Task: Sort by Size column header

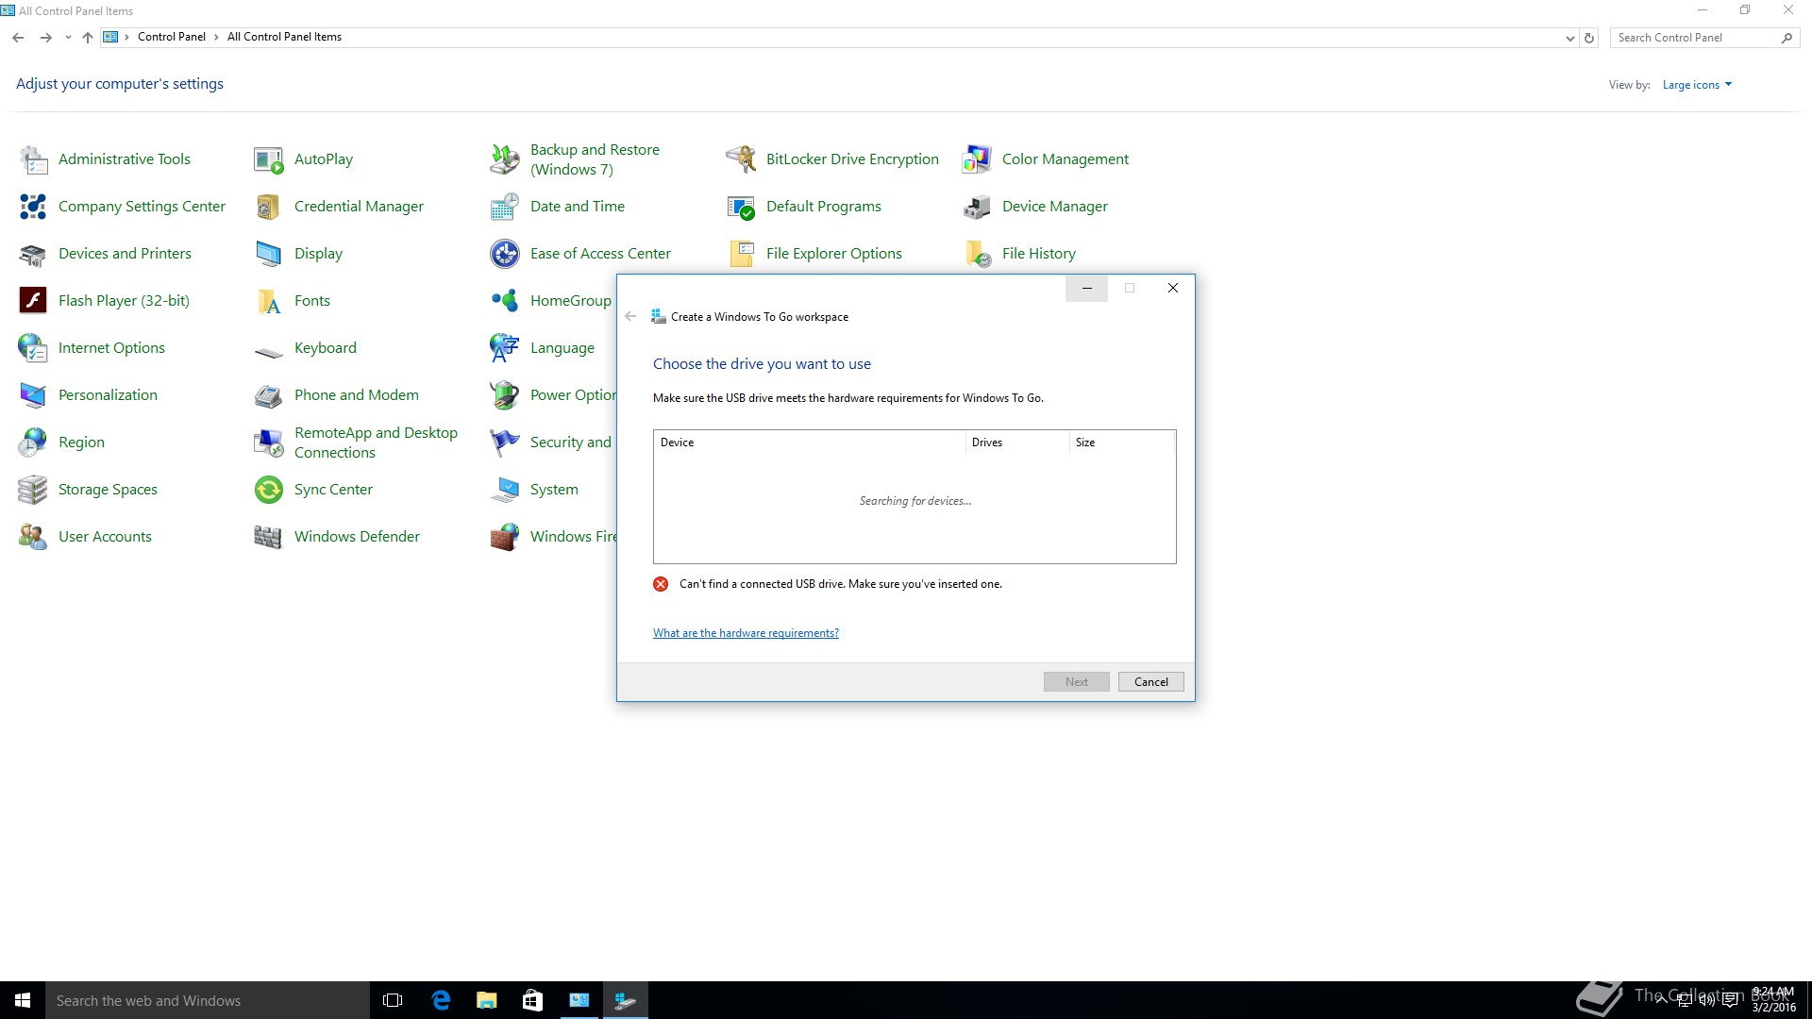Action: 1122,443
